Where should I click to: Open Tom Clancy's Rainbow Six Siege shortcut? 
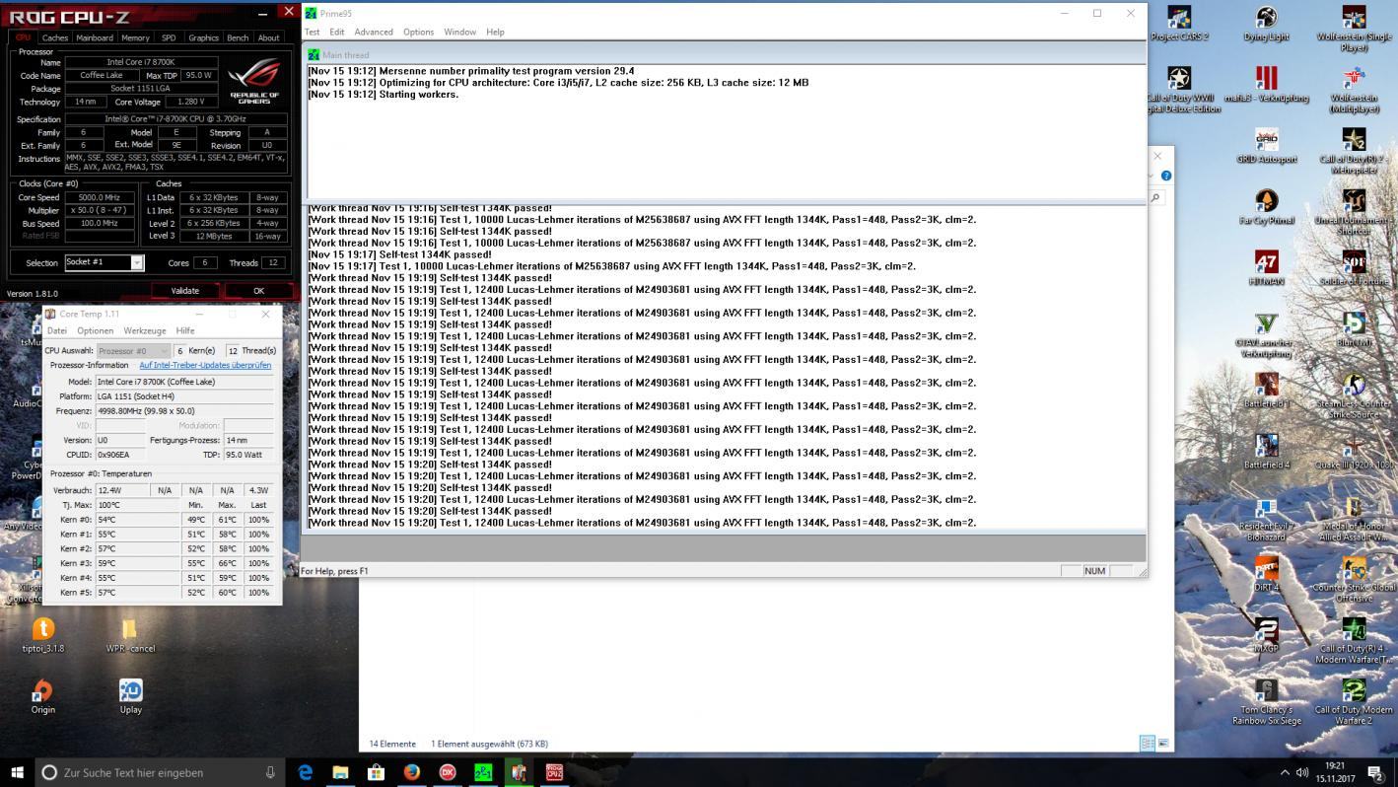point(1266,702)
